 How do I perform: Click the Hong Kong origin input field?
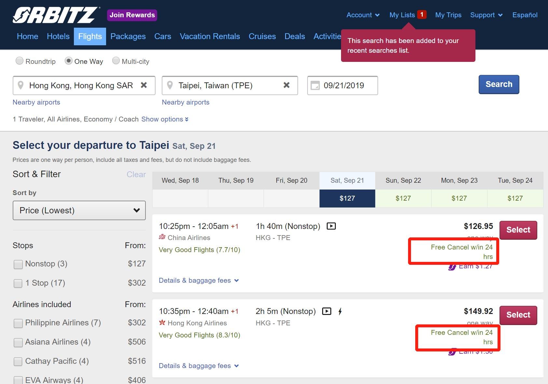(x=84, y=85)
